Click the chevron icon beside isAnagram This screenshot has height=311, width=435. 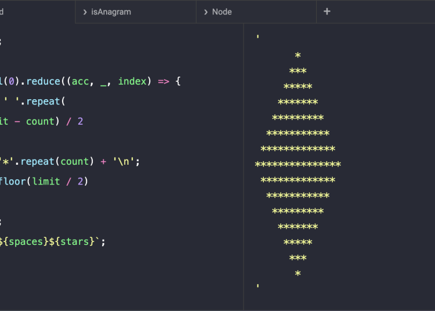(x=85, y=12)
